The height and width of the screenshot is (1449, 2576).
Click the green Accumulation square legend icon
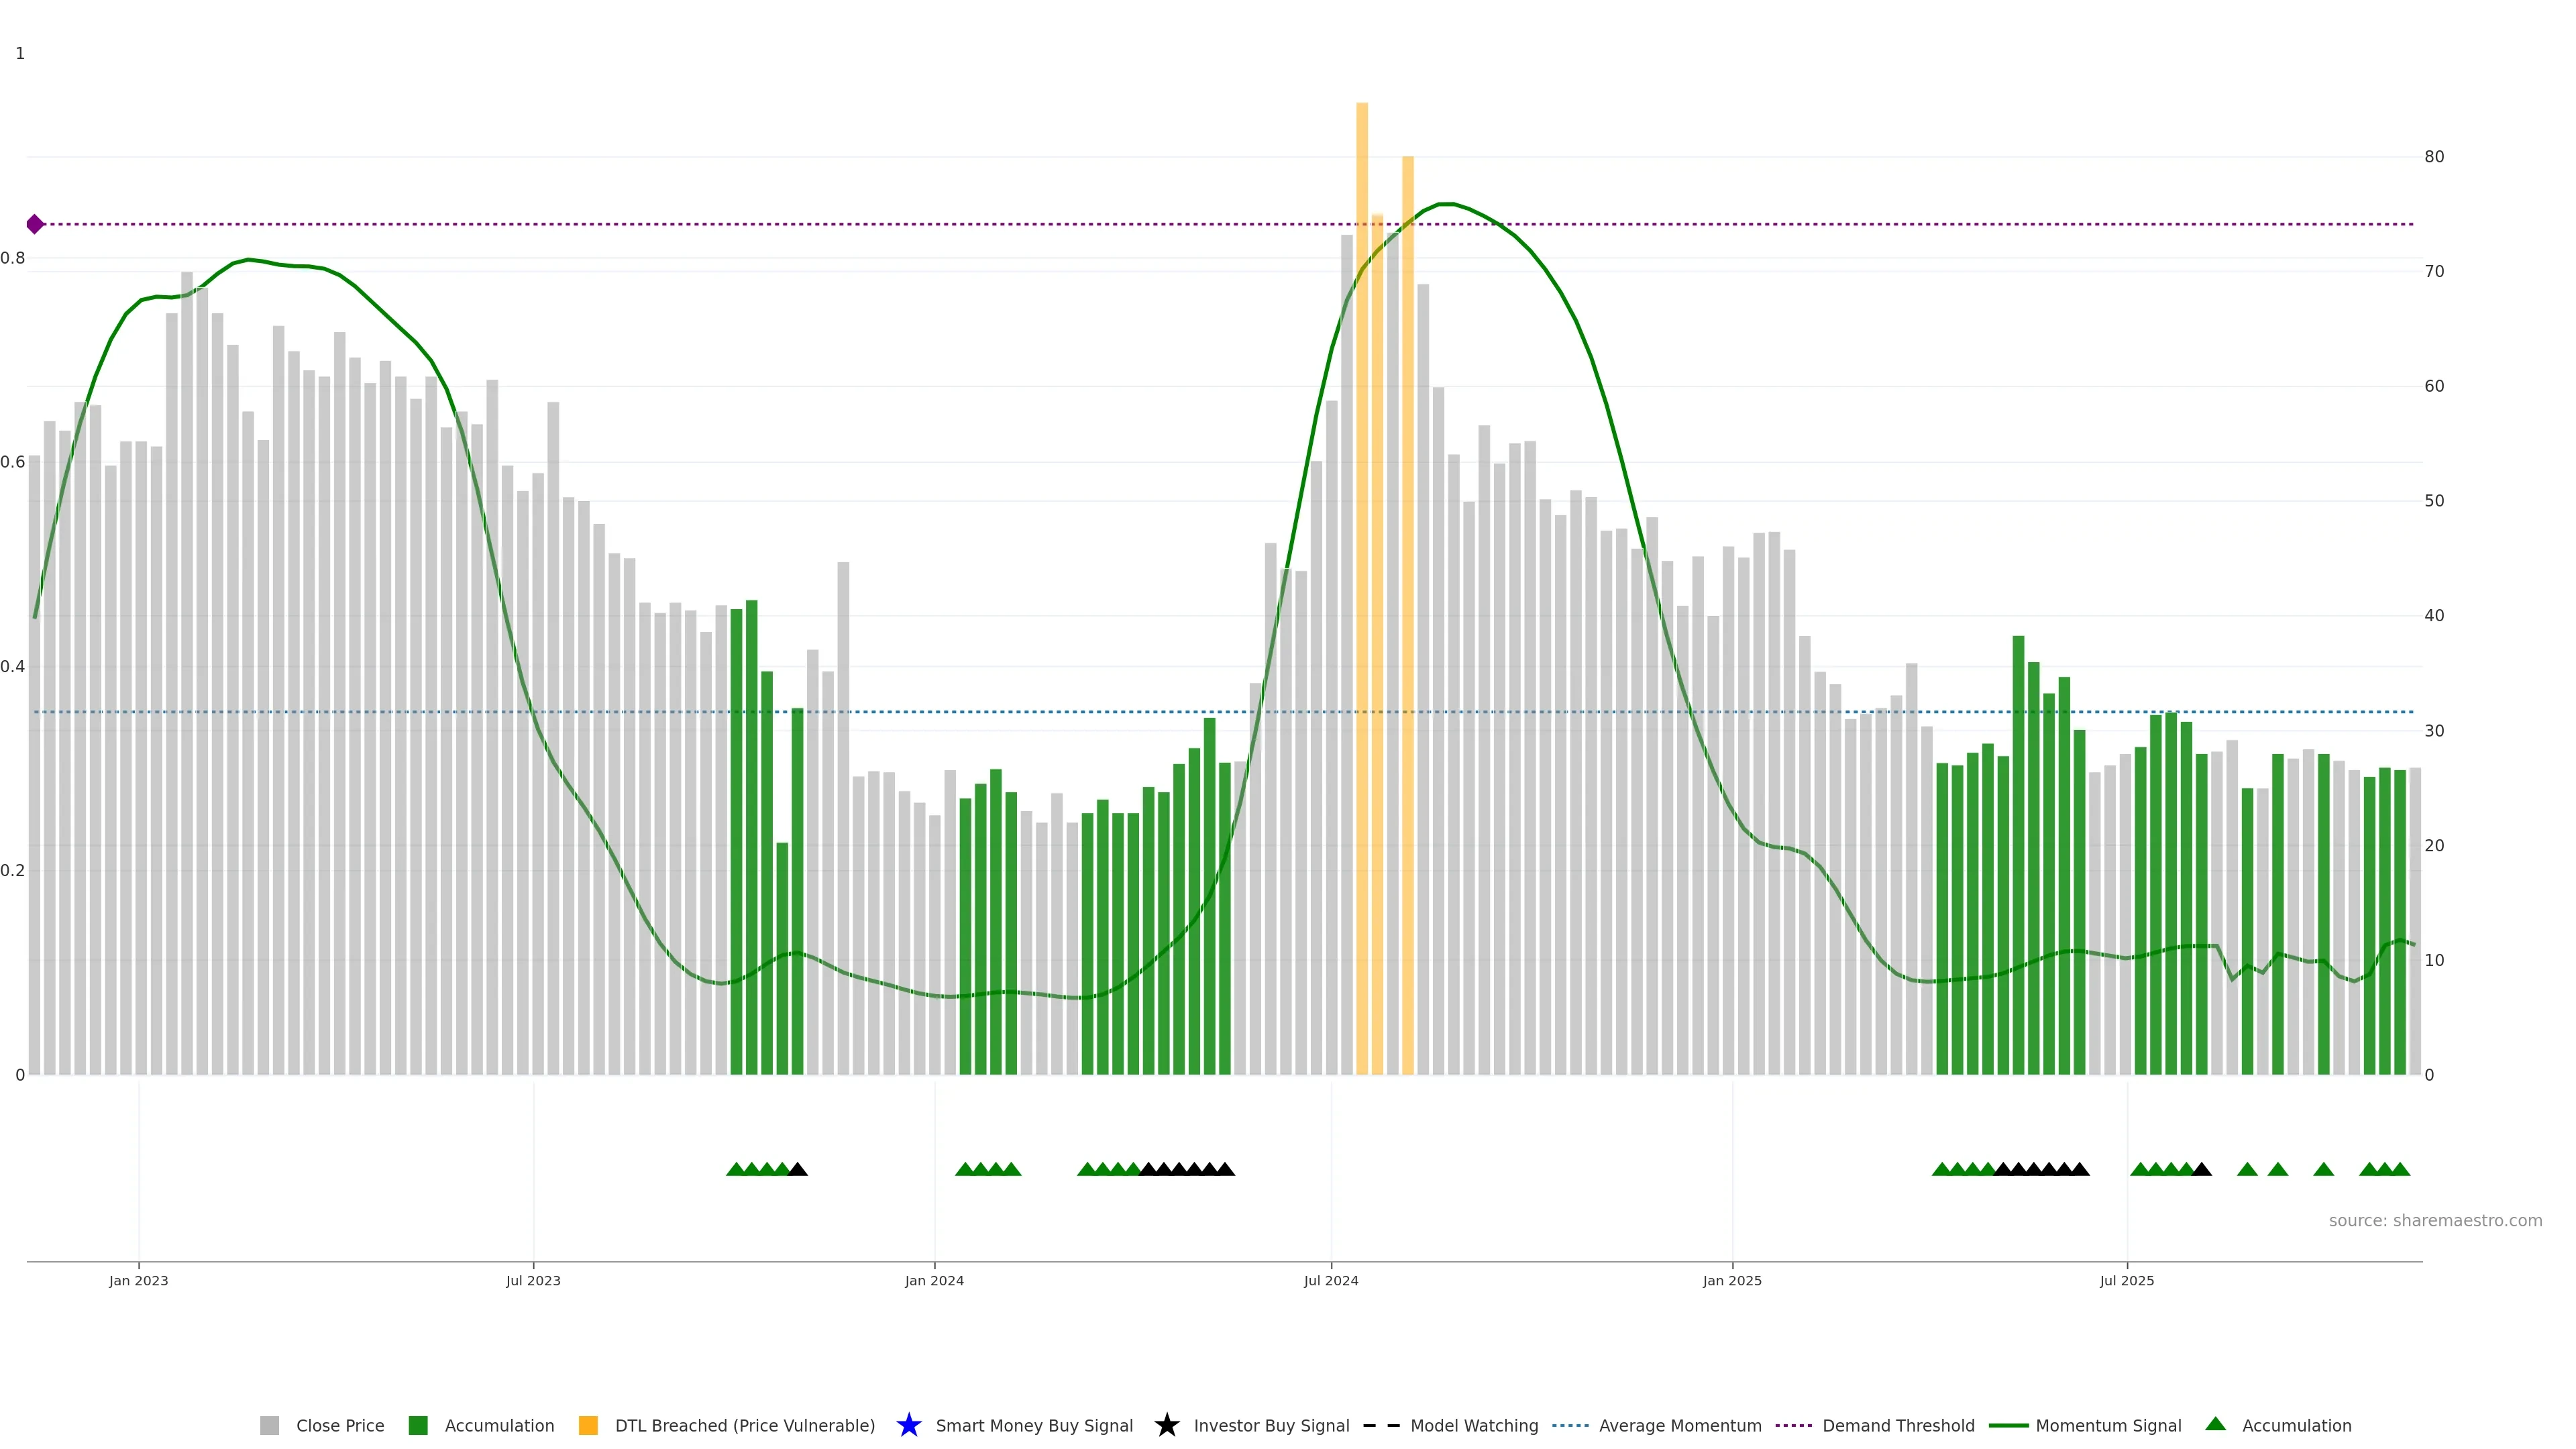point(418,1425)
